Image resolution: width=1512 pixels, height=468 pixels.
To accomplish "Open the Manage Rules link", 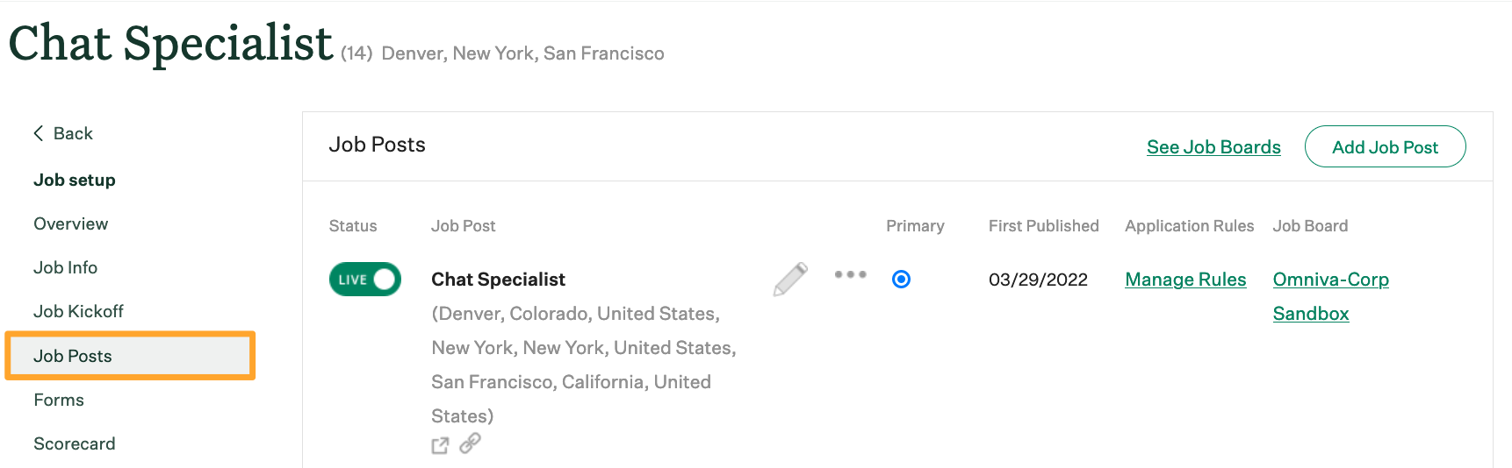I will click(1185, 280).
